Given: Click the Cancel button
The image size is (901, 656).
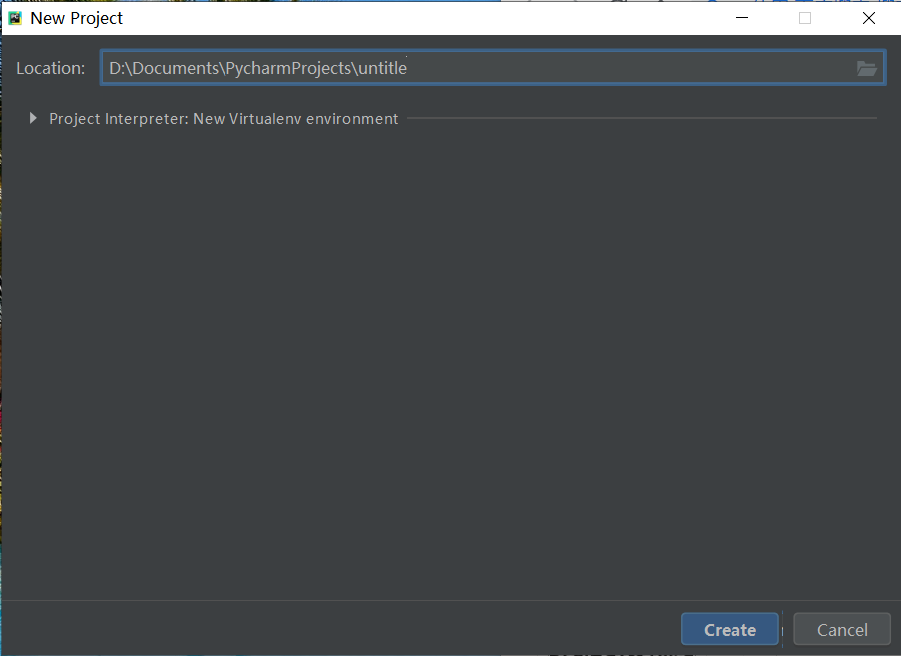Looking at the screenshot, I should tap(842, 630).
